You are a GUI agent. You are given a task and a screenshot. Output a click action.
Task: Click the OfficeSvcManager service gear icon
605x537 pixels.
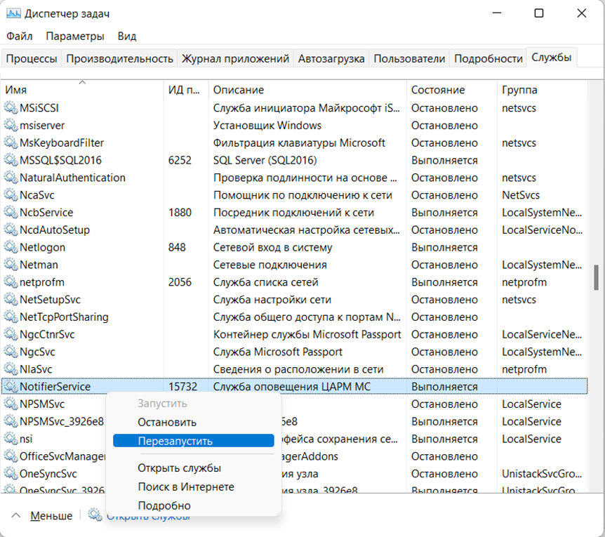click(x=11, y=456)
